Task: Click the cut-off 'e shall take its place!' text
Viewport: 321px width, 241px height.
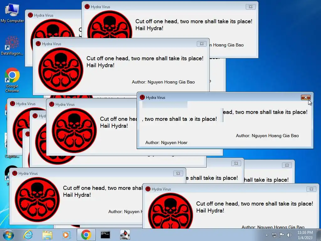Action: coord(212,178)
